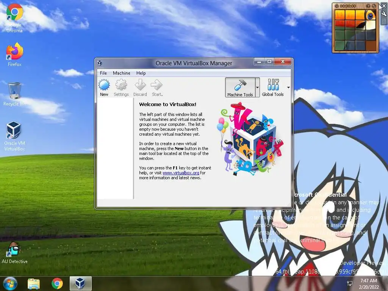Image resolution: width=388 pixels, height=291 pixels.
Task: Follow the www.virtualbox.org link
Action: tap(181, 173)
